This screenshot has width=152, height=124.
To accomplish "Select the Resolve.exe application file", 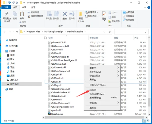I will click(57, 114).
